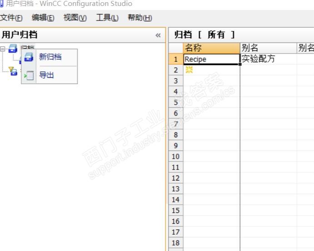
Task: Choose 新归档 in context menu
Action: (x=50, y=57)
